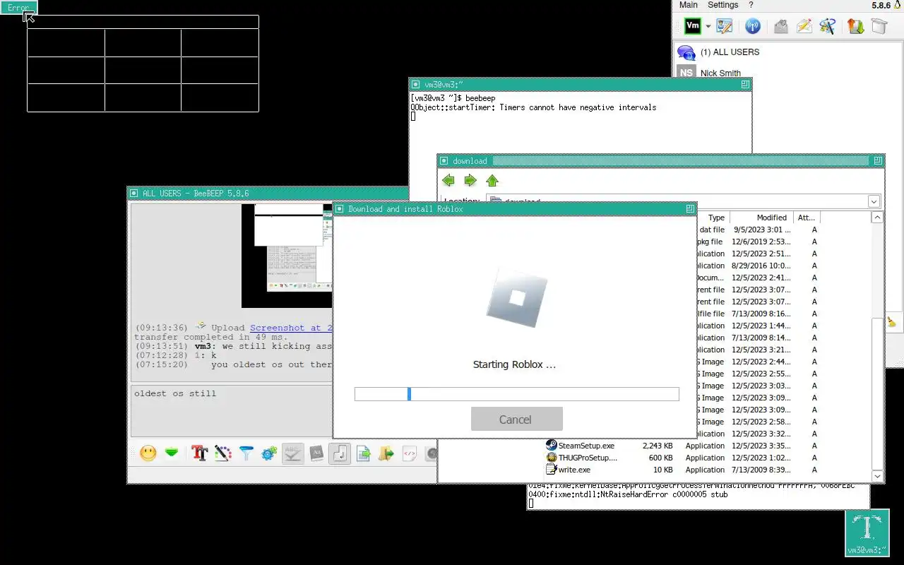
Task: Click the 8/29/2016 modified date entry
Action: pos(761,266)
